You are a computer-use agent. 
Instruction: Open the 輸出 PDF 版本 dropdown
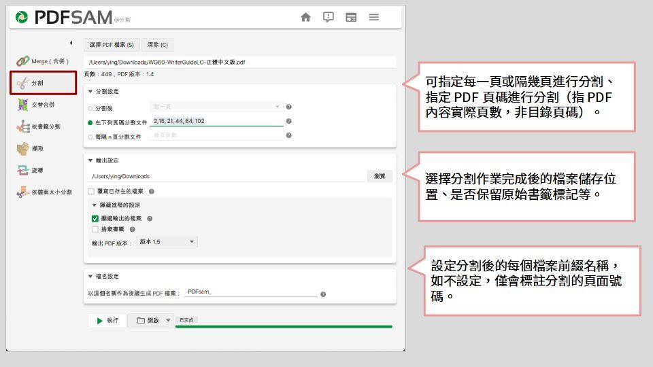pos(167,242)
